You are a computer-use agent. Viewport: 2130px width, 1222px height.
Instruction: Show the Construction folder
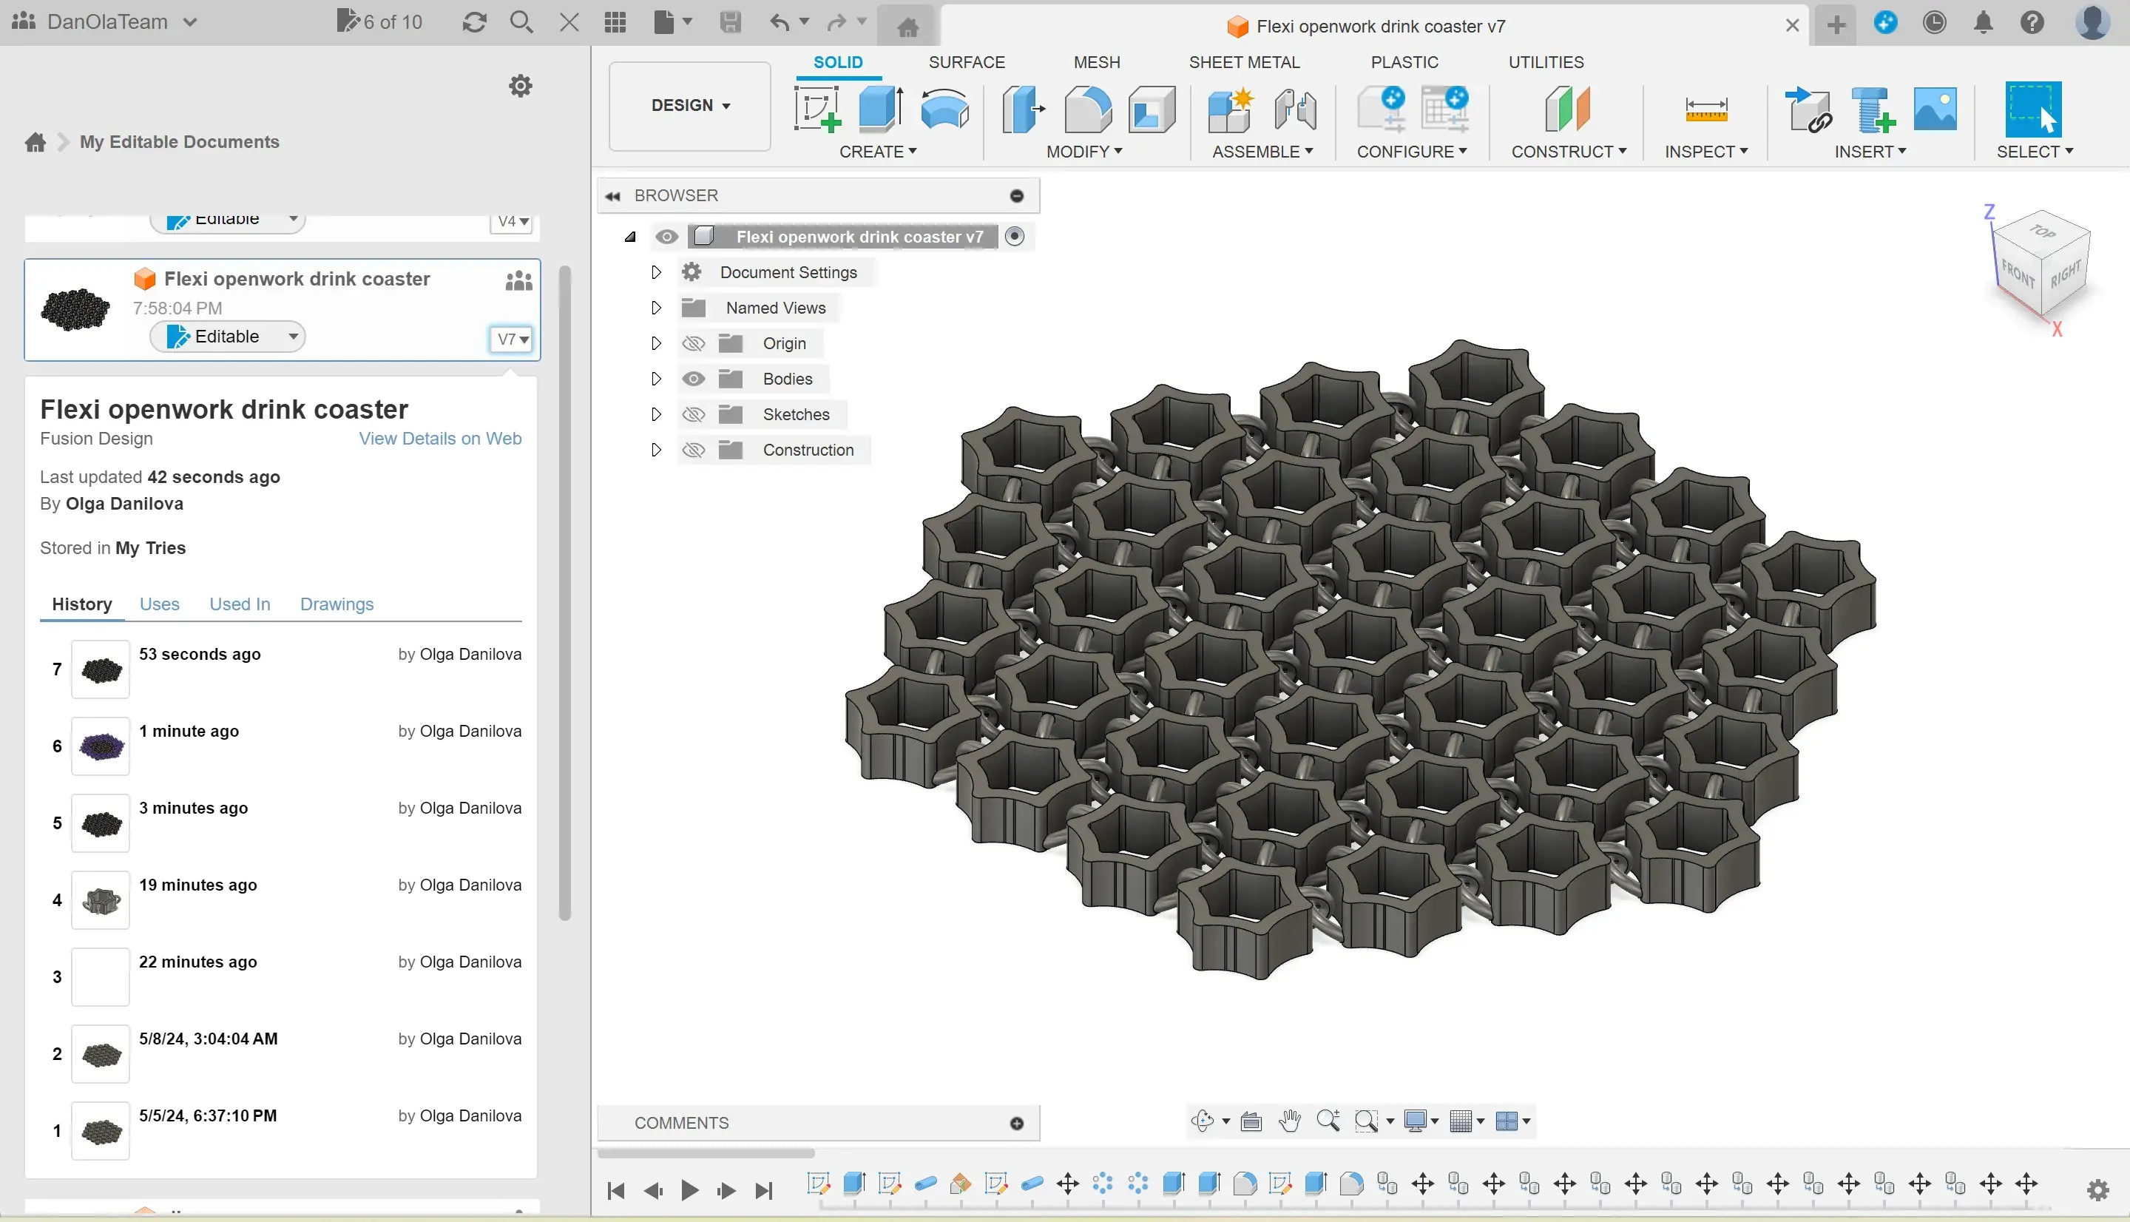(x=693, y=450)
